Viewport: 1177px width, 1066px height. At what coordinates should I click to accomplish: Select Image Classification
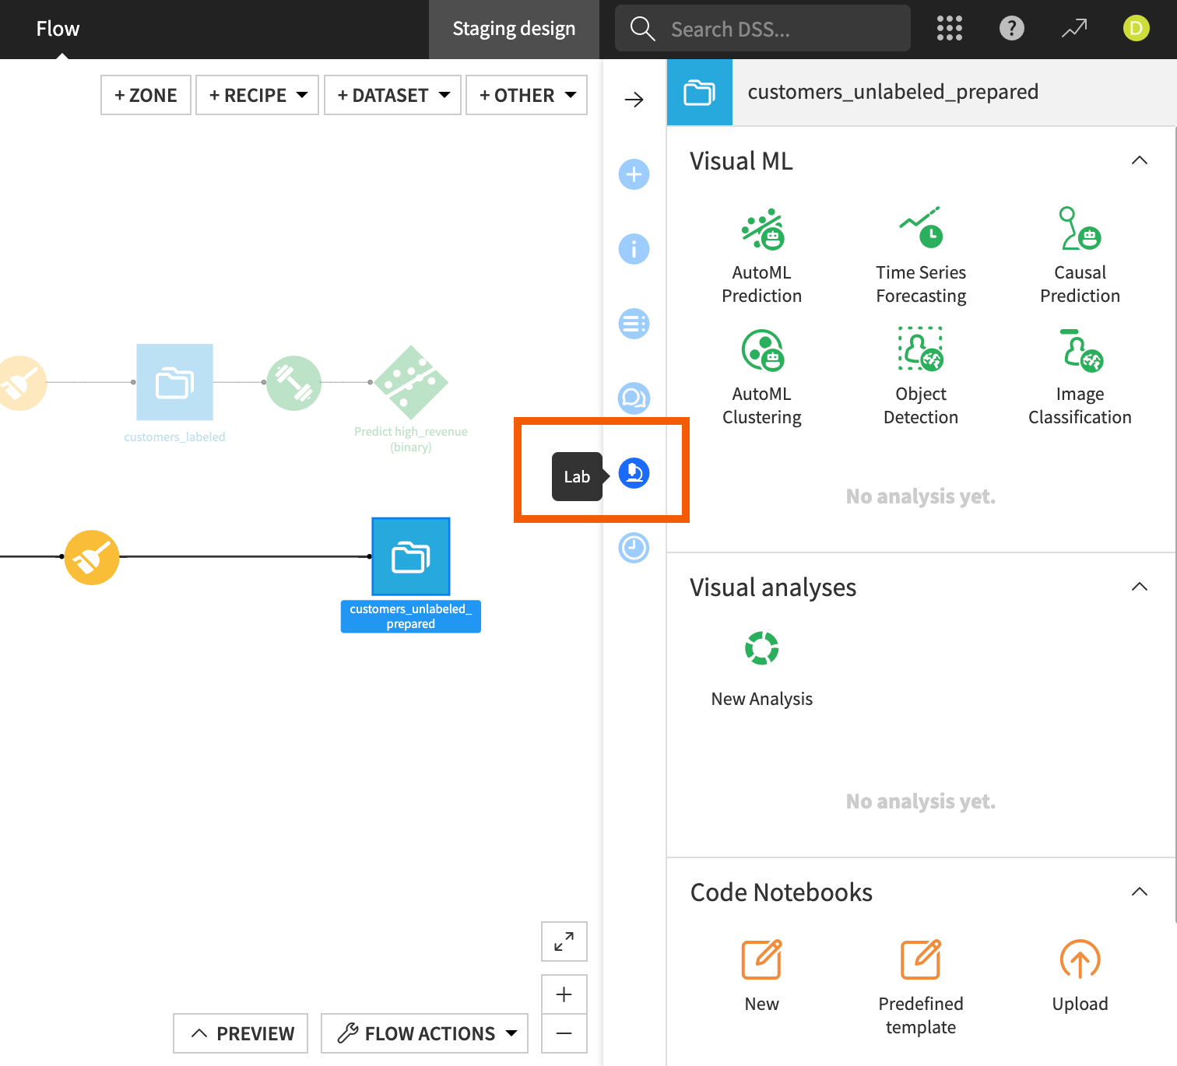point(1080,377)
